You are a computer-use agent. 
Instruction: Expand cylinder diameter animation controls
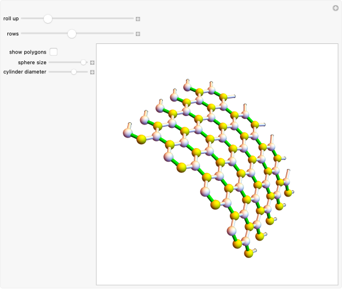coord(92,72)
